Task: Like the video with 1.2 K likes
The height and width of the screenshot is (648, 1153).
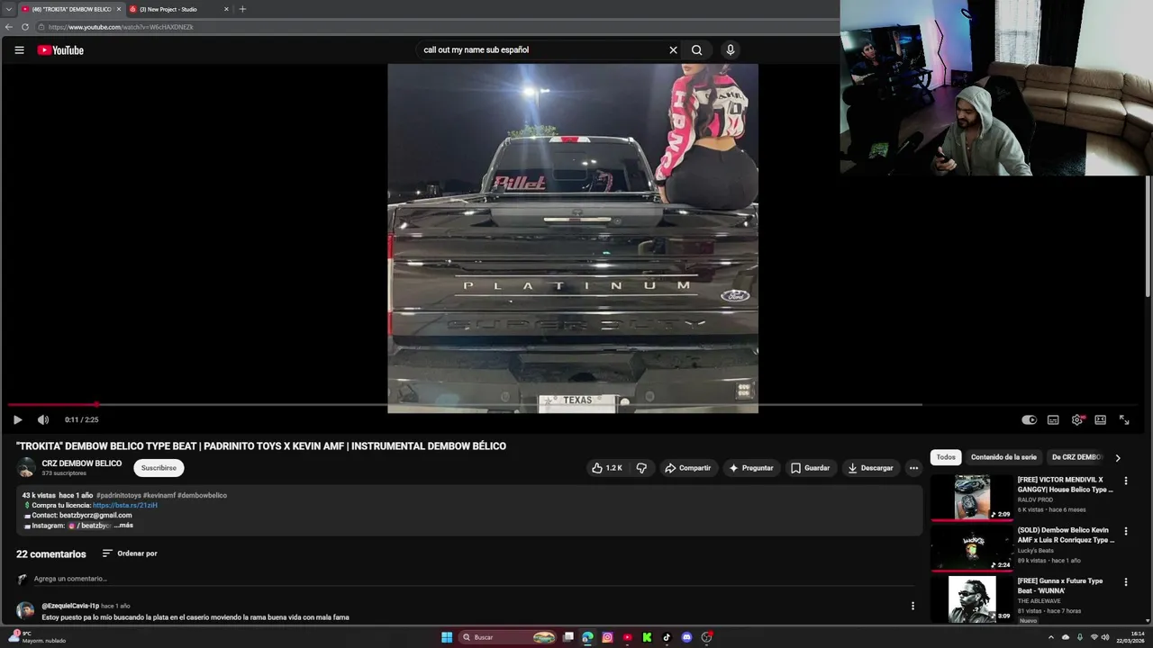Action: 608,468
